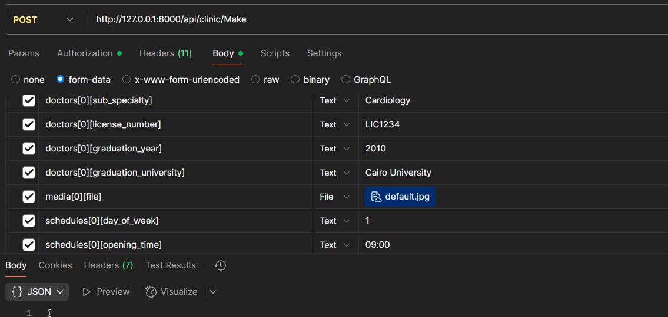The width and height of the screenshot is (668, 317).
Task: Click the default.jpg file chip
Action: pyautogui.click(x=400, y=197)
